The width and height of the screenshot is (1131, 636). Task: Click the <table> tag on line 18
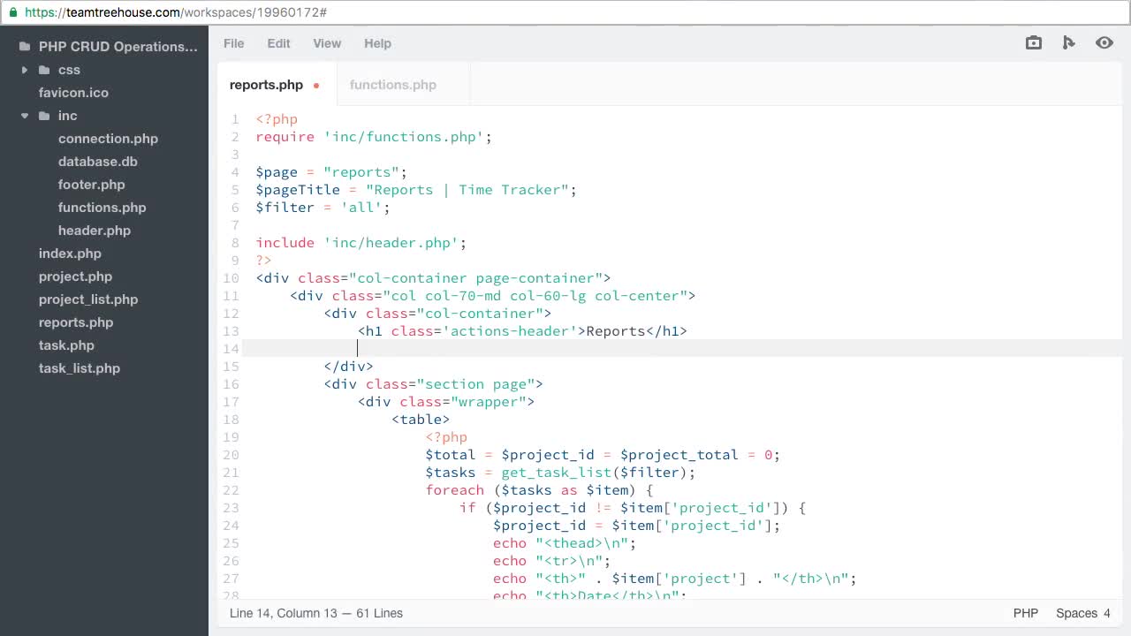click(421, 420)
